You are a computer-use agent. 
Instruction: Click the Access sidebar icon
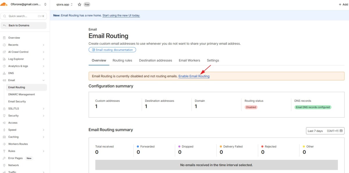4,123
